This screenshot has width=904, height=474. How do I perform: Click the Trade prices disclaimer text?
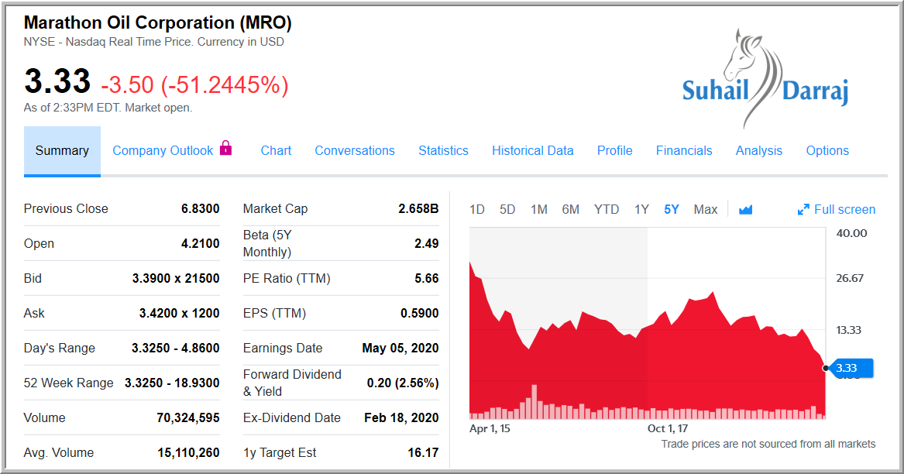pos(768,444)
